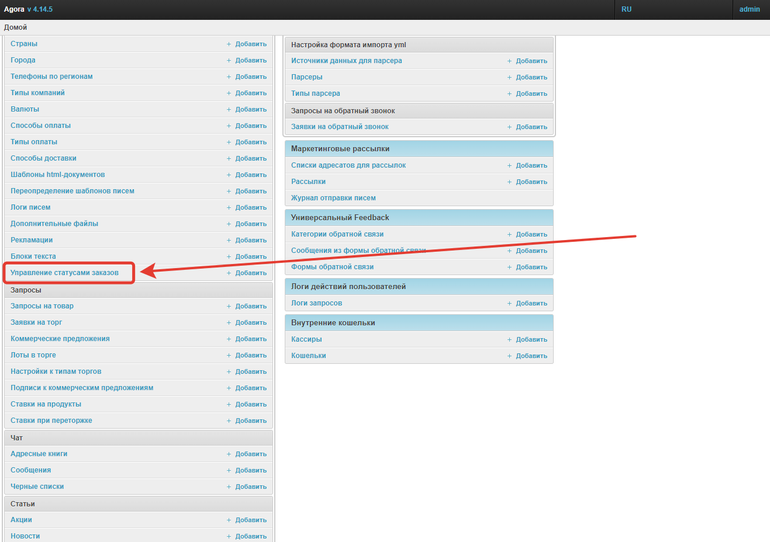770x542 pixels.
Task: Click the plus icon beside Логи запросов
Action: coord(509,304)
